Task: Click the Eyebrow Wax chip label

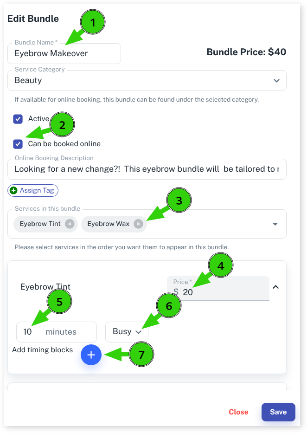Action: [108, 224]
